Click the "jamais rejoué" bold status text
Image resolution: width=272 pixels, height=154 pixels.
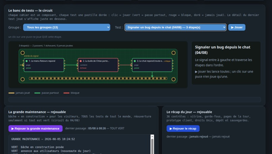tap(199, 137)
